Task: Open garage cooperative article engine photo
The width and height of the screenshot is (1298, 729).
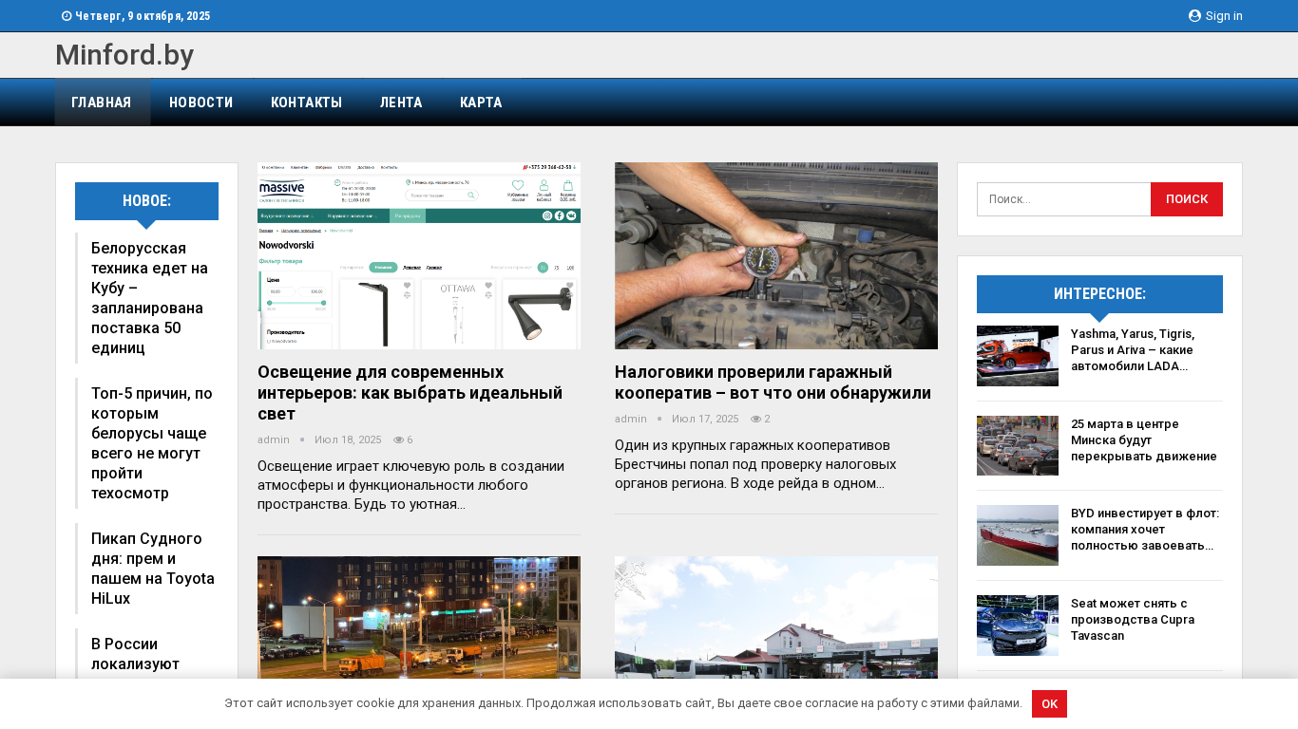Action: pyautogui.click(x=775, y=255)
